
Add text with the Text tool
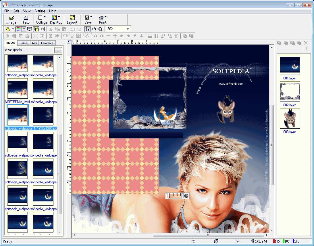(x=26, y=20)
